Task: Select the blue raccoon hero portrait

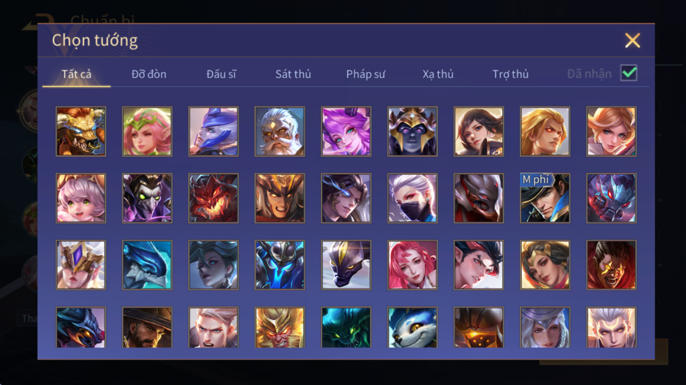Action: point(412,327)
